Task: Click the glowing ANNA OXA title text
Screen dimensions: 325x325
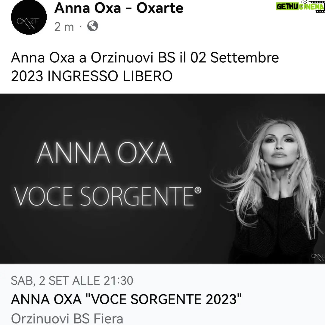Action: pos(104,153)
